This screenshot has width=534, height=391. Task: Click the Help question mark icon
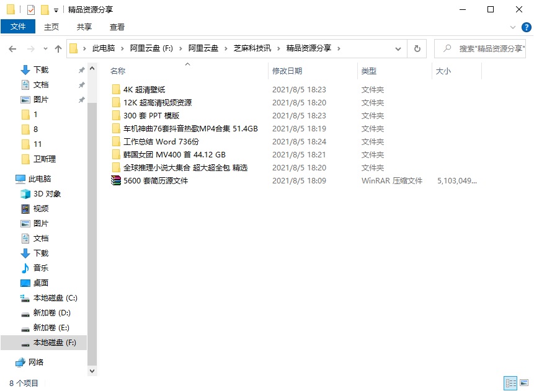click(x=527, y=27)
